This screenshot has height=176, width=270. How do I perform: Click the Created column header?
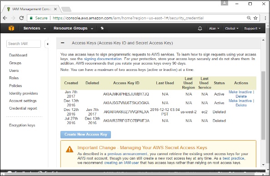[71, 83]
